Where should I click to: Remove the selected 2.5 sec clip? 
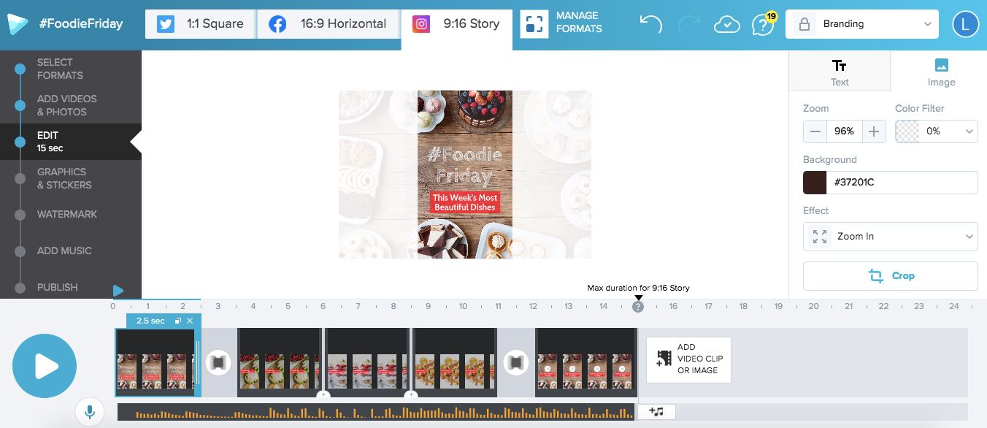(190, 321)
